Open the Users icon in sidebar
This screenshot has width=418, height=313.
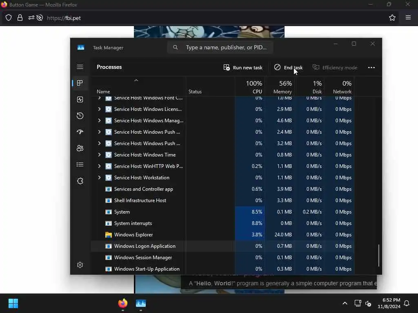pyautogui.click(x=80, y=148)
